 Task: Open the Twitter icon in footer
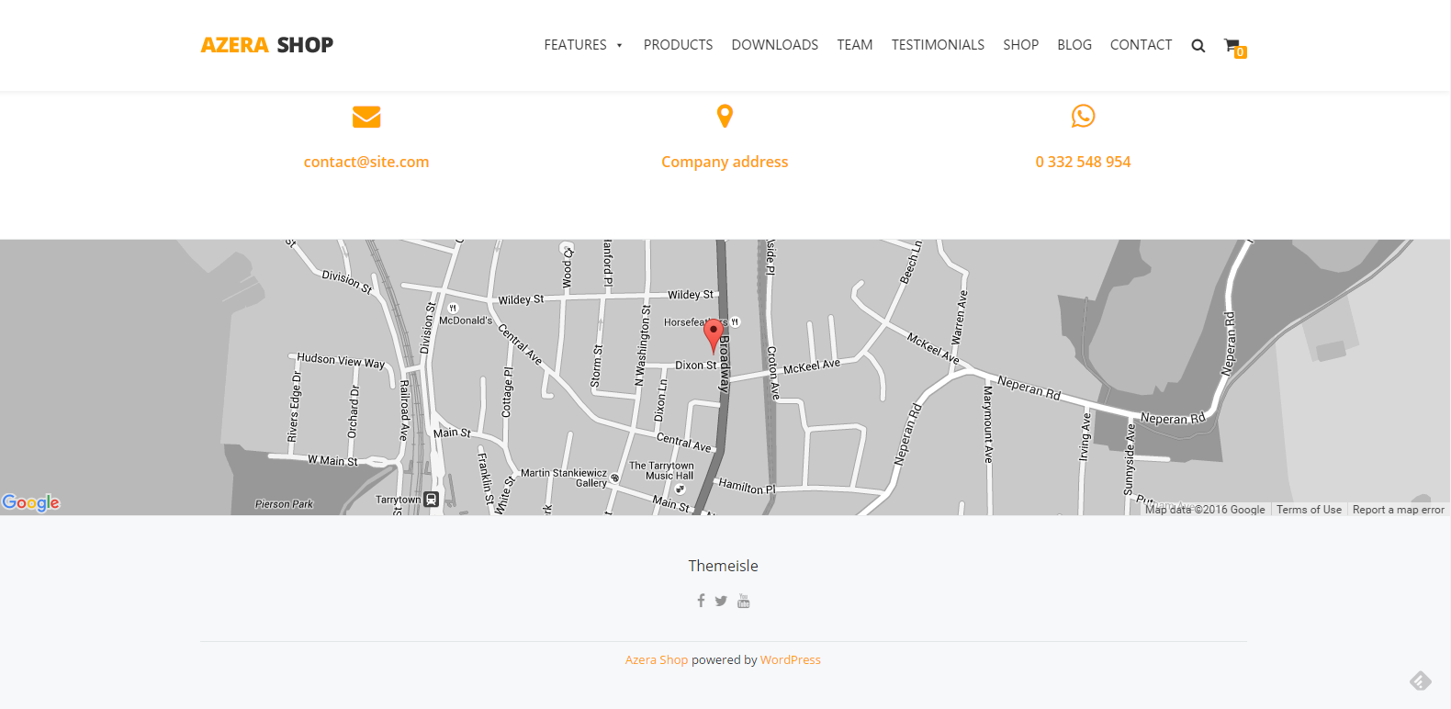click(721, 601)
